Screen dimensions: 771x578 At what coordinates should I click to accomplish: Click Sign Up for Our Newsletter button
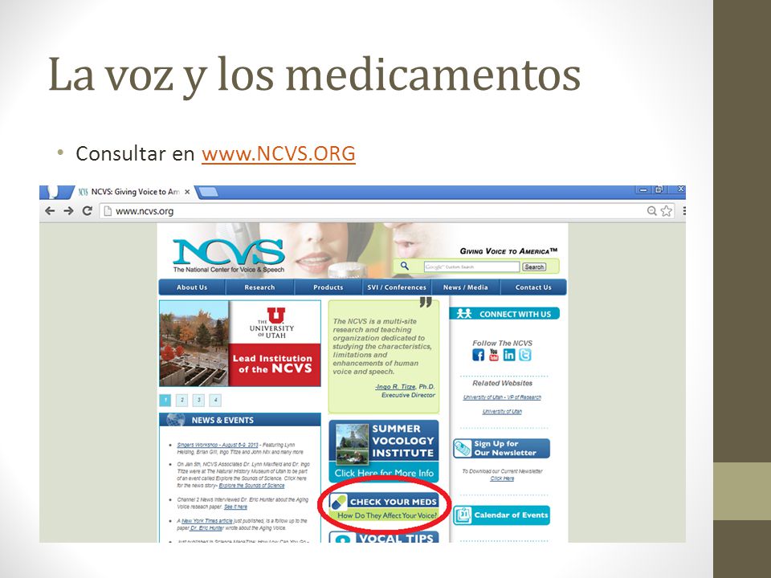501,448
